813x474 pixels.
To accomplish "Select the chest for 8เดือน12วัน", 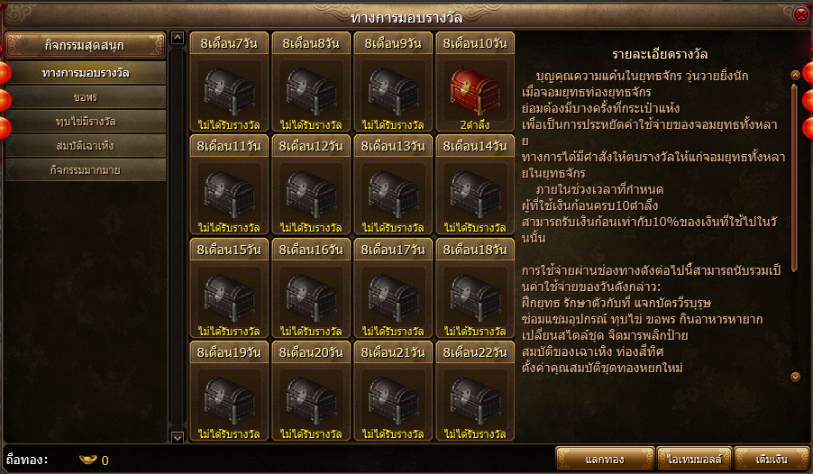I will tap(311, 195).
